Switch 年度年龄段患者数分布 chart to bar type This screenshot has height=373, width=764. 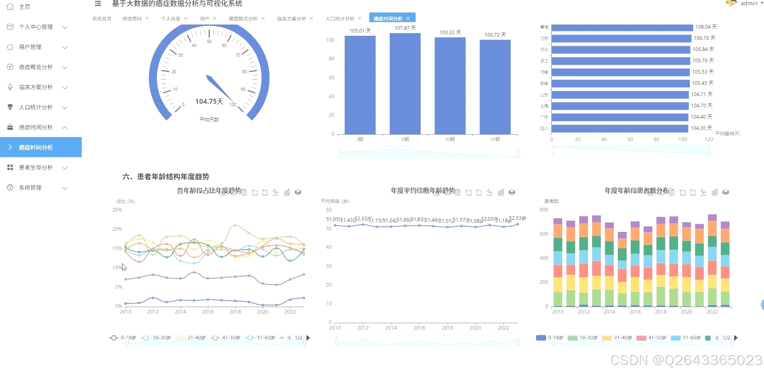[x=714, y=192]
